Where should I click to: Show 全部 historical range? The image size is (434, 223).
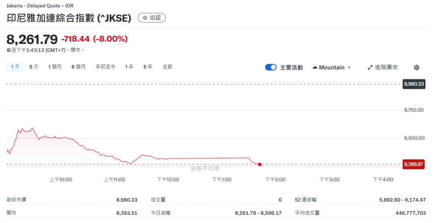168,67
